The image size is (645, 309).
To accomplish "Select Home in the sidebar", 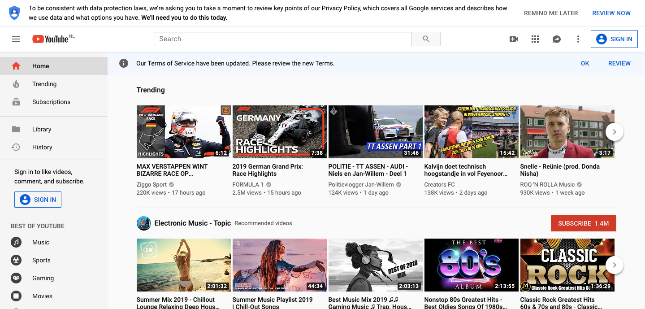I will click(54, 66).
